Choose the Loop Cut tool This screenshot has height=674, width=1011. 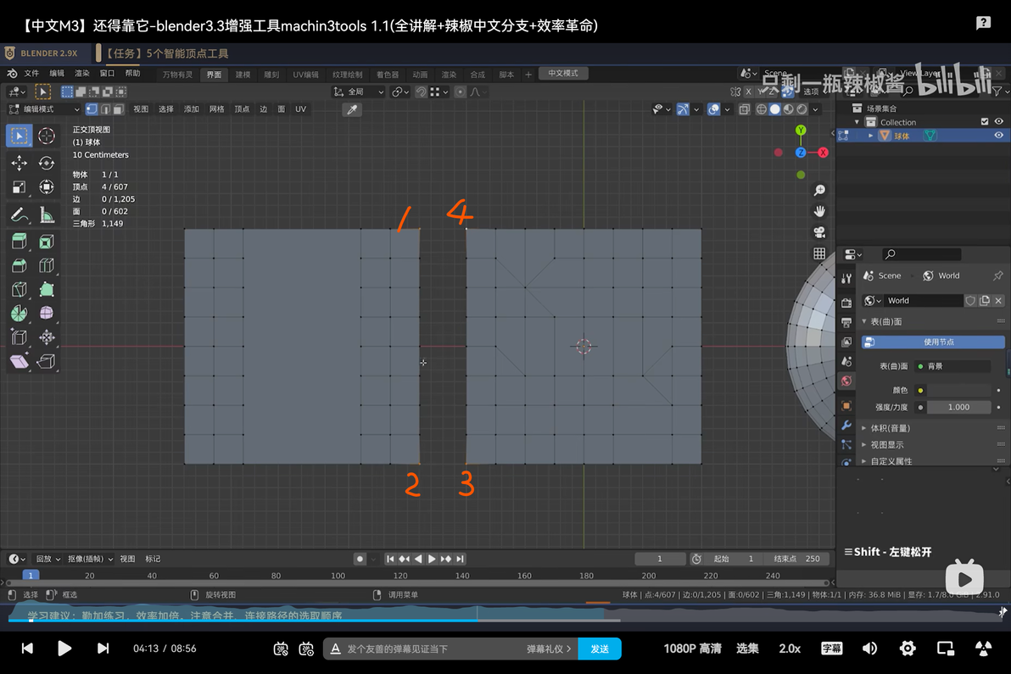pyautogui.click(x=47, y=265)
